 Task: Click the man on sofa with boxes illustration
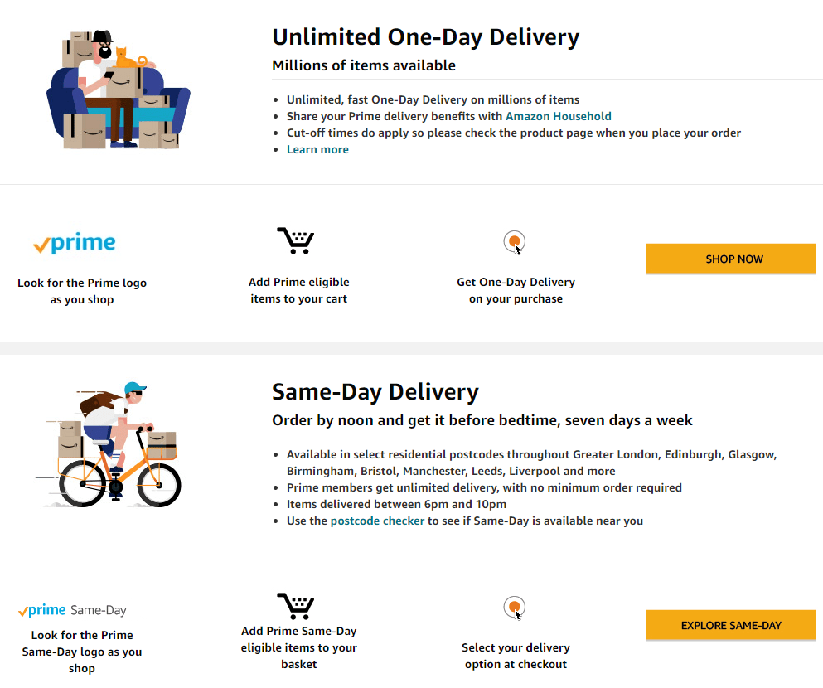118,90
